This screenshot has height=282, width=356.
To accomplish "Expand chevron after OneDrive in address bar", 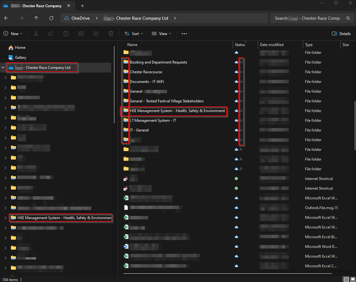I will (x=97, y=18).
